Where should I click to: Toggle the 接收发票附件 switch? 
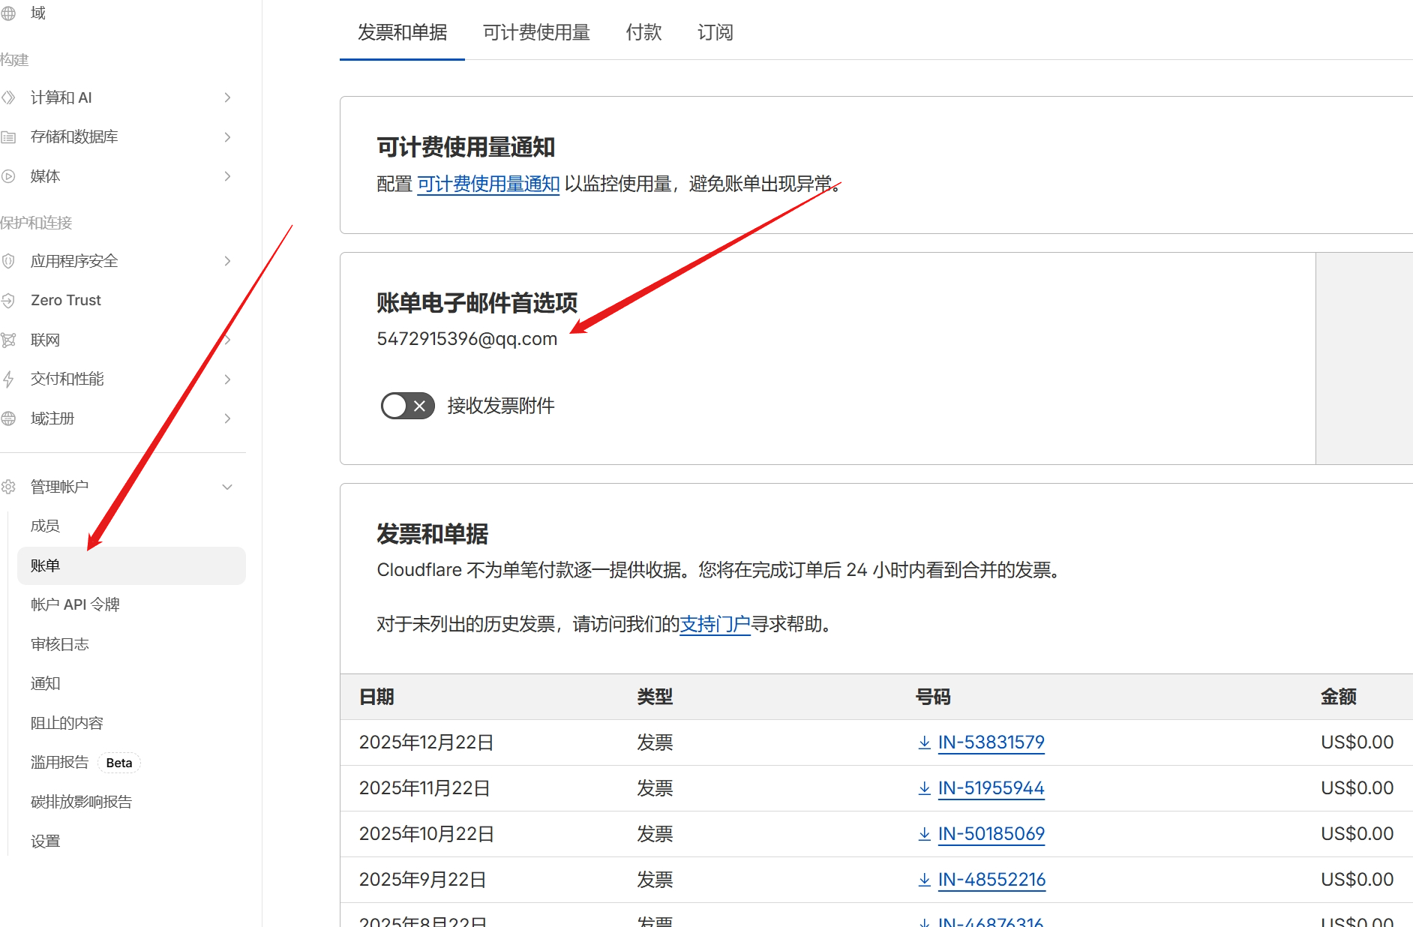click(x=407, y=406)
